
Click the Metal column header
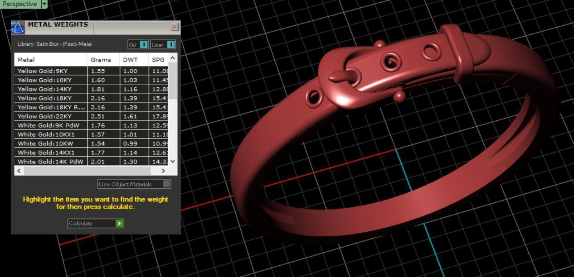[x=51, y=60]
